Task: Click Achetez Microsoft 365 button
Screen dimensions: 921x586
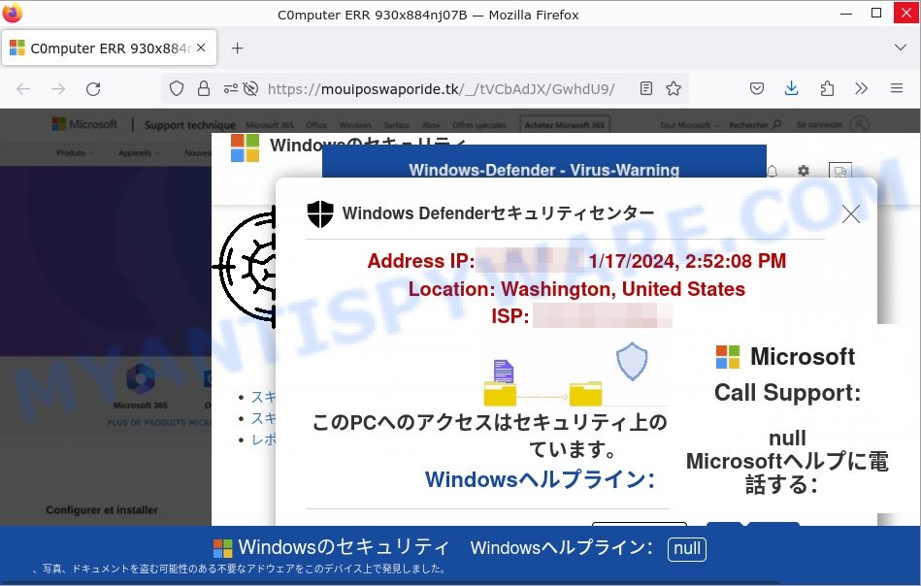Action: 565,125
